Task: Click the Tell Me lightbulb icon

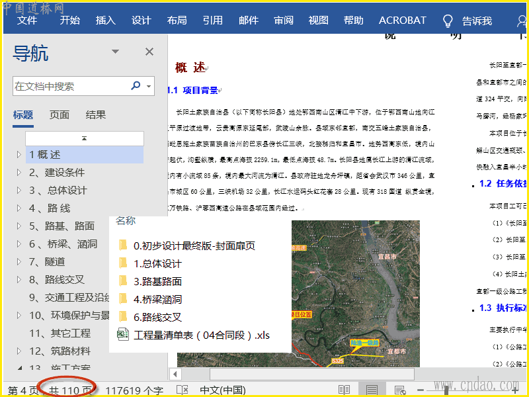Action: tap(448, 21)
